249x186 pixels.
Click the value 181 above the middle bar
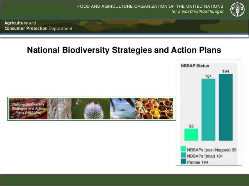[208, 76]
